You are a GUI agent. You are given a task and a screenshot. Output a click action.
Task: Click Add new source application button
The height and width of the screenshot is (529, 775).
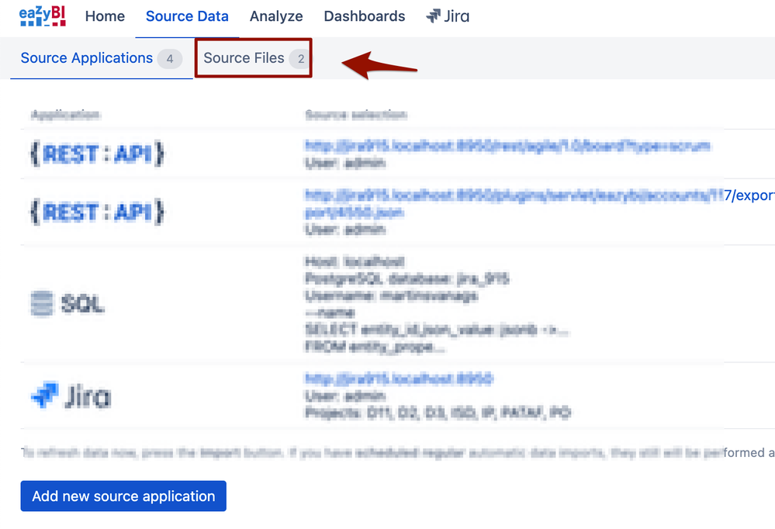(123, 496)
